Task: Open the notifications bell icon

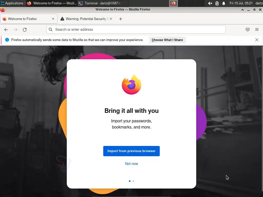Action: coord(224,3)
